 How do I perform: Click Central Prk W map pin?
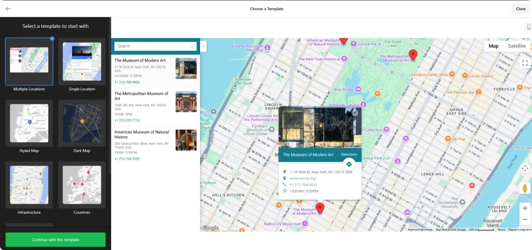353,44
